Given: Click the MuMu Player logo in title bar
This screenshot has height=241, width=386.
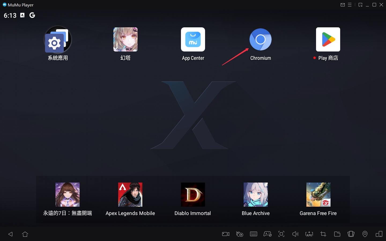Looking at the screenshot, I should (x=5, y=5).
